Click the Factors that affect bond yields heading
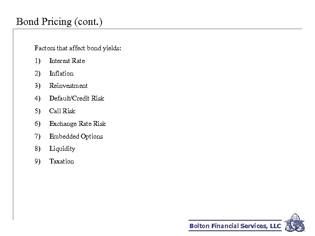This screenshot has height=236, width=315. (x=78, y=48)
